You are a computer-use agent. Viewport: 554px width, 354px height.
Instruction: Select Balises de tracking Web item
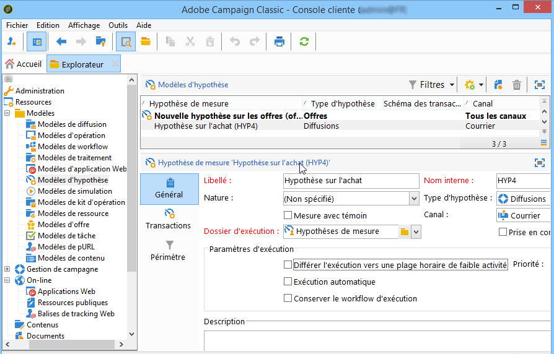pyautogui.click(x=76, y=313)
